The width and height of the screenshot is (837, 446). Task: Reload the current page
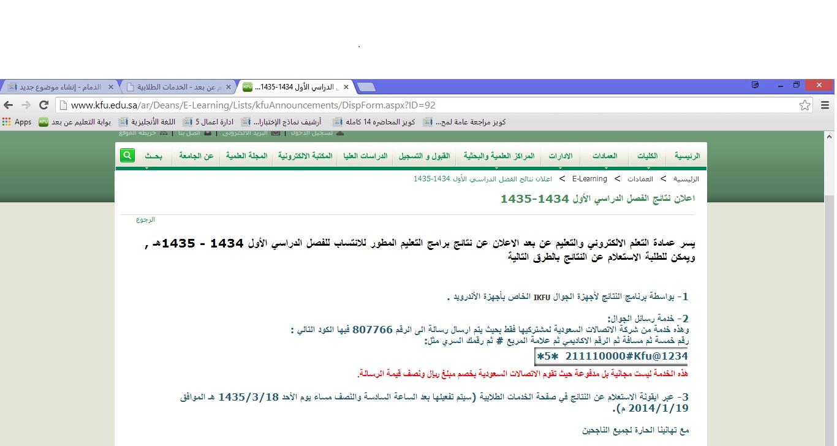(44, 105)
